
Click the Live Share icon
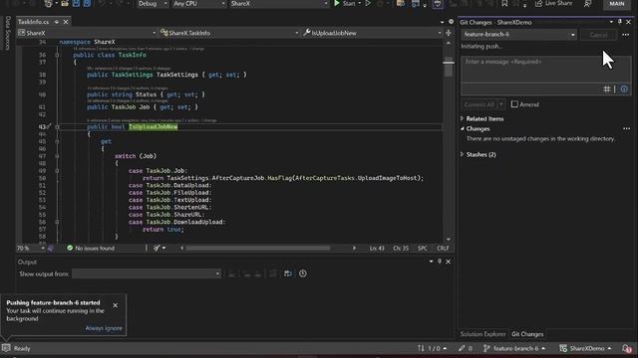pyautogui.click(x=538, y=3)
